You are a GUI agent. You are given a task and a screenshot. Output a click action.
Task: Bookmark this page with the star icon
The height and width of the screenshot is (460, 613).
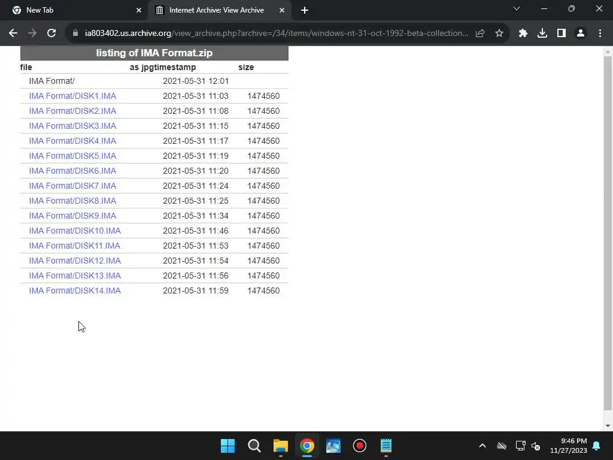tap(499, 34)
